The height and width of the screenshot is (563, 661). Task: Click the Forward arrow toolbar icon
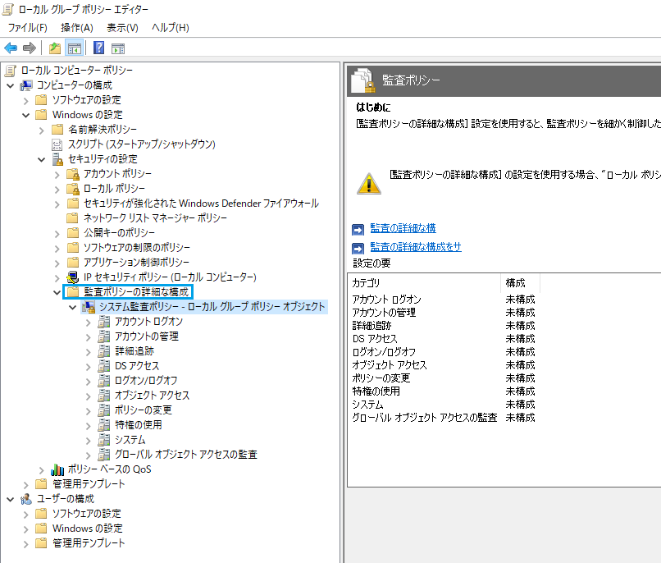29,48
